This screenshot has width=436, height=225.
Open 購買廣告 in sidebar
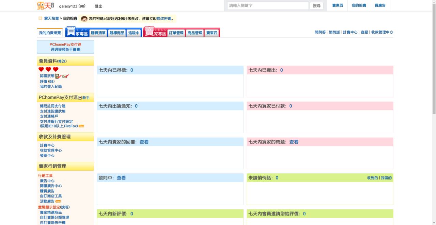pos(47,191)
